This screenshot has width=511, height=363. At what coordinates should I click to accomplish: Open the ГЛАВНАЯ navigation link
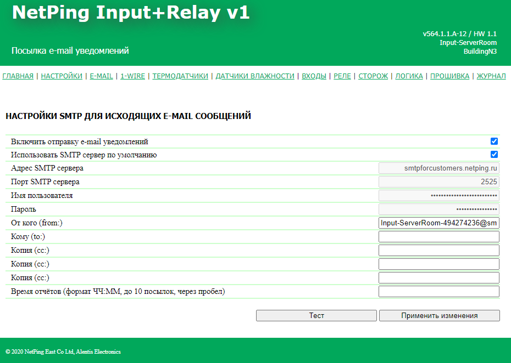[x=18, y=76]
